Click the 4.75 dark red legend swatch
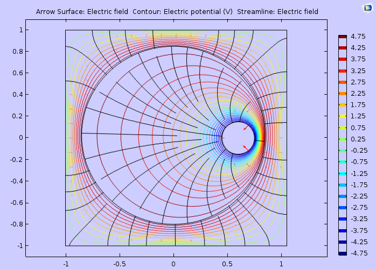 (x=342, y=36)
